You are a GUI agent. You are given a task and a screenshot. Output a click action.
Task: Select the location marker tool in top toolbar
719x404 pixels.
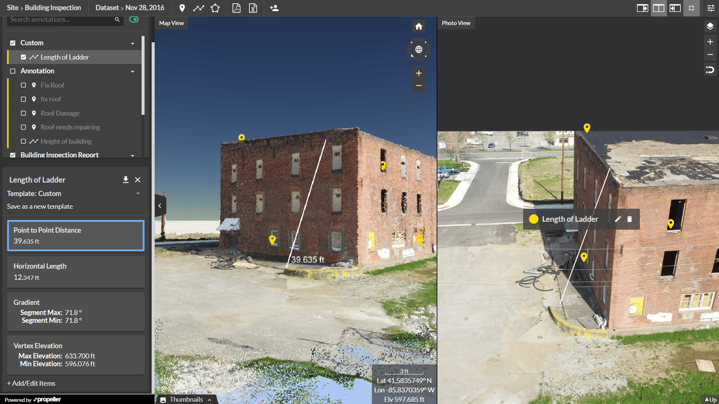point(182,8)
